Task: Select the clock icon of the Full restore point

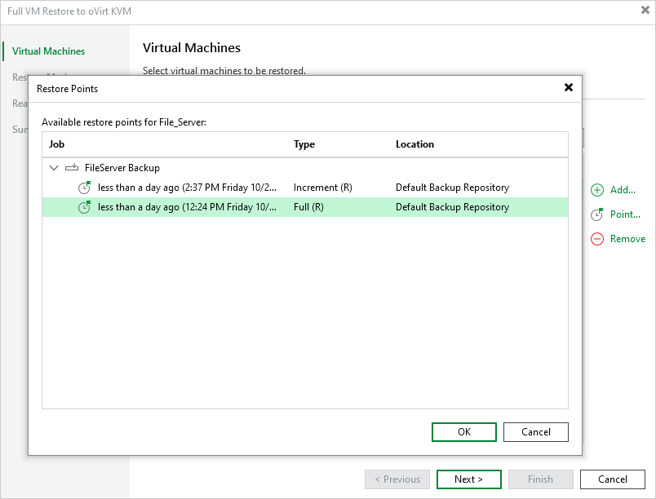Action: click(85, 206)
